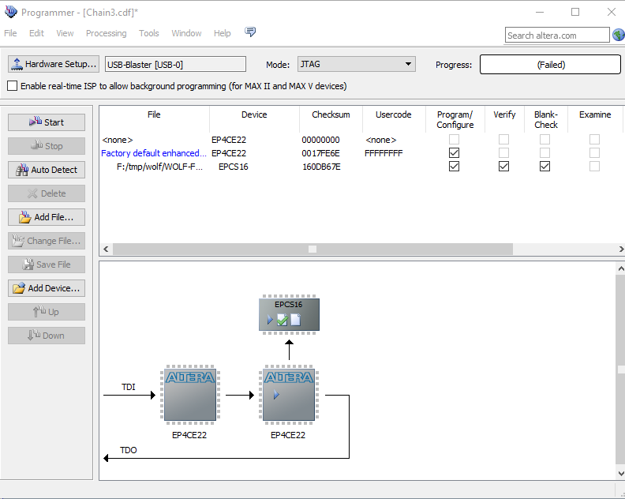Open the View menu
625x499 pixels.
point(65,33)
